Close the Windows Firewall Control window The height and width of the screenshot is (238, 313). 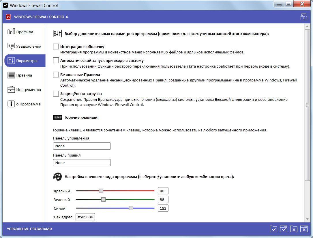(302, 4)
